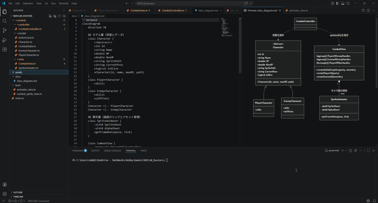Click New File icon in Explorer header
The image size is (378, 203).
click(50, 16)
